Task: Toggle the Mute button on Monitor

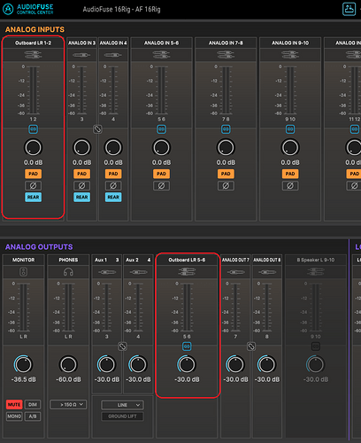Action: click(x=14, y=404)
